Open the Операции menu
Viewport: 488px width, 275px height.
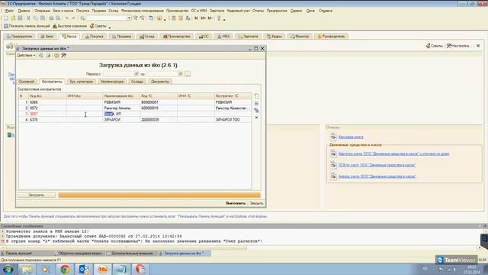coord(42,11)
